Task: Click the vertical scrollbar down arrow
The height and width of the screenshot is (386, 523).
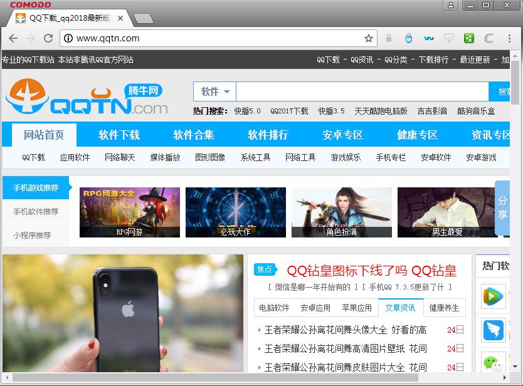Action: pos(515,367)
